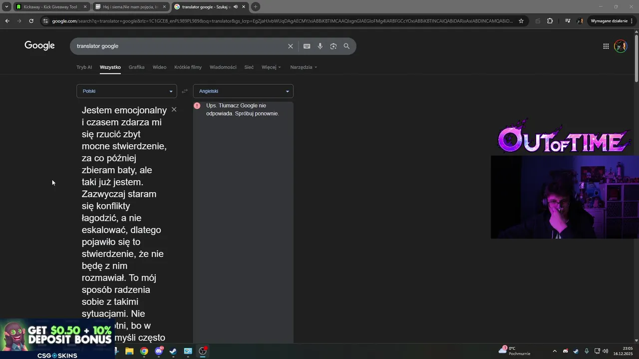This screenshot has width=639, height=359.
Task: Click the red translation error icon
Action: click(197, 106)
